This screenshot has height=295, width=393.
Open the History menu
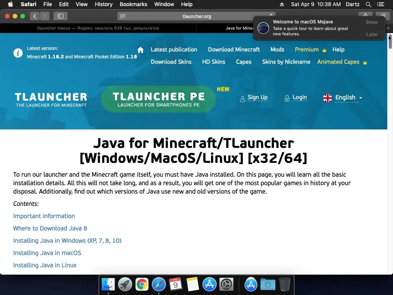tap(104, 4)
